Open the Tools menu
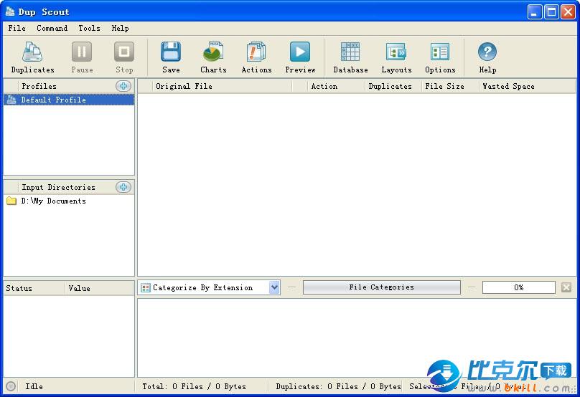The height and width of the screenshot is (397, 580). [x=89, y=28]
